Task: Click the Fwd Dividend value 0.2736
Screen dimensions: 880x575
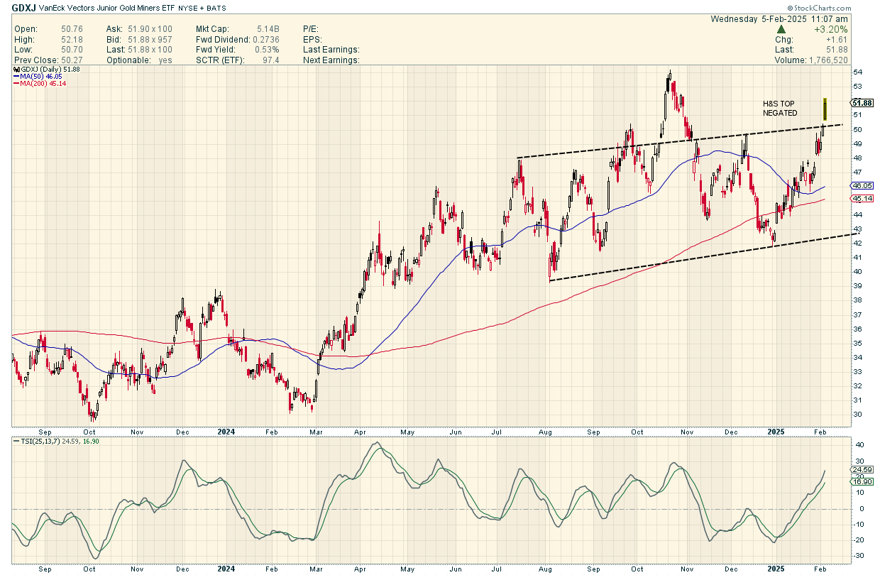Action: (x=265, y=40)
